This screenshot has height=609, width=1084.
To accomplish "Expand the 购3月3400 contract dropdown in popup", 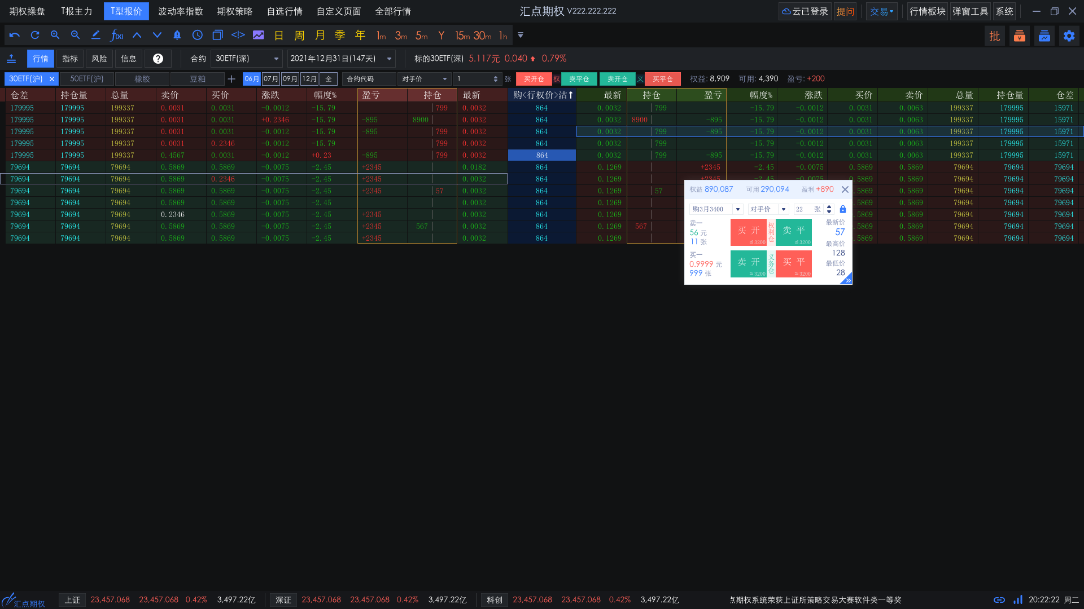I will coord(737,209).
